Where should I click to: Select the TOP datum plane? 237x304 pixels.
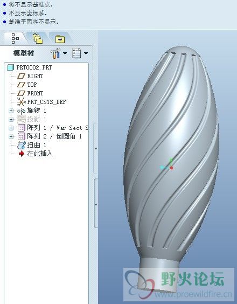(x=32, y=85)
